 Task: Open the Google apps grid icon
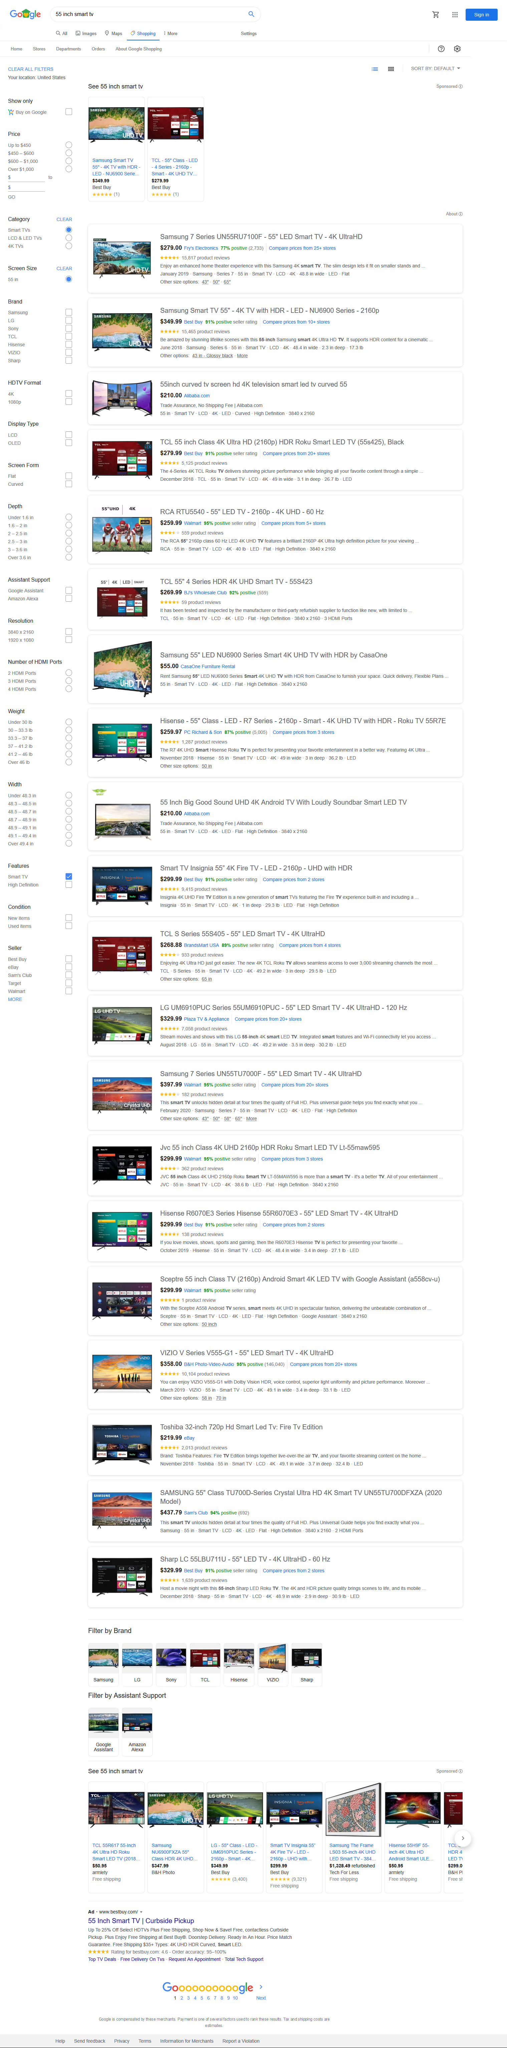(x=455, y=14)
